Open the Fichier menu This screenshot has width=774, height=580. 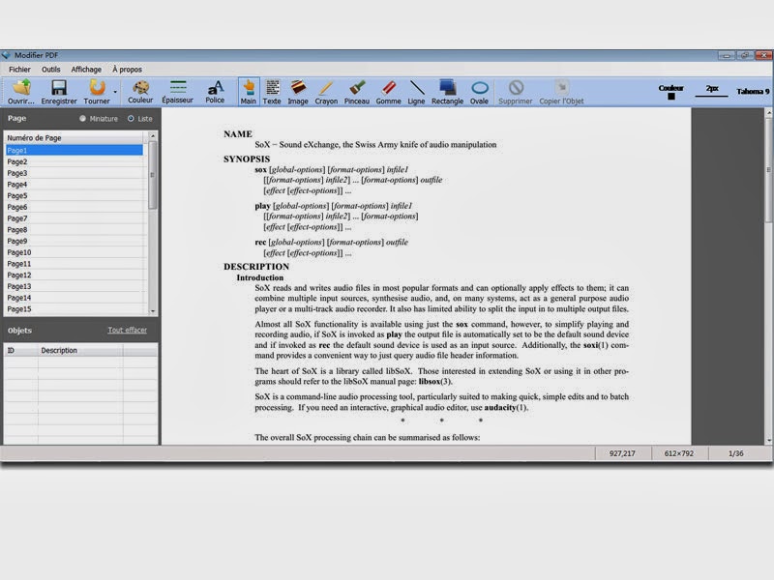click(x=19, y=70)
